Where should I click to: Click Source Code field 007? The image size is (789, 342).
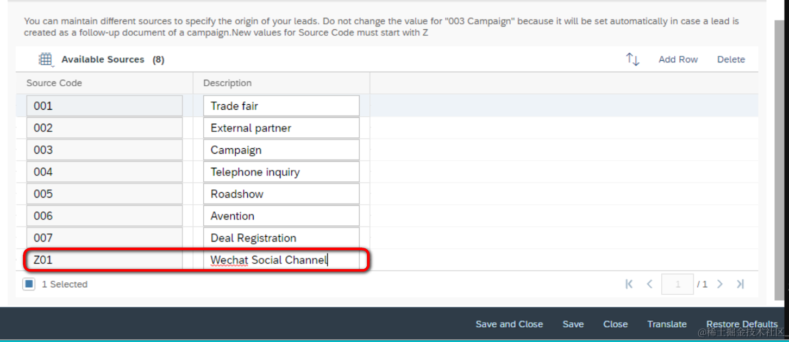[x=104, y=238]
